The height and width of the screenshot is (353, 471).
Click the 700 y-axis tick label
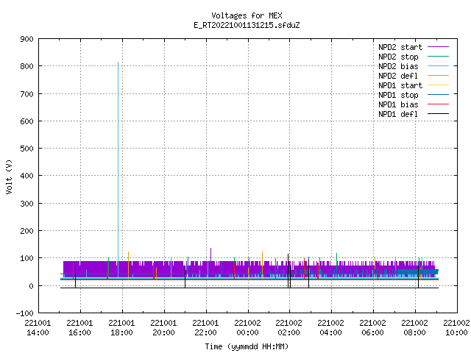26,94
